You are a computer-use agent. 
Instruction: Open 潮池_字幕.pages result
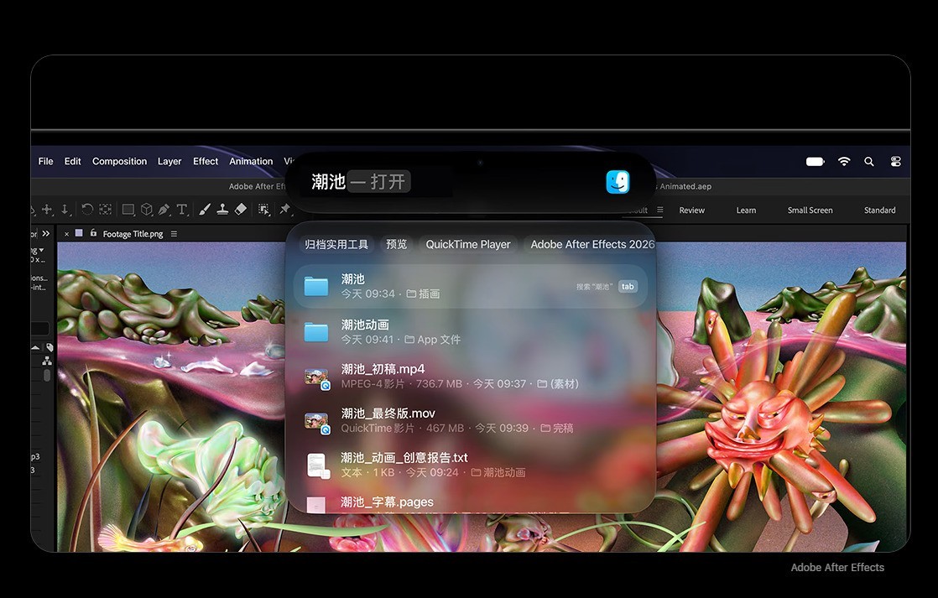pyautogui.click(x=471, y=502)
